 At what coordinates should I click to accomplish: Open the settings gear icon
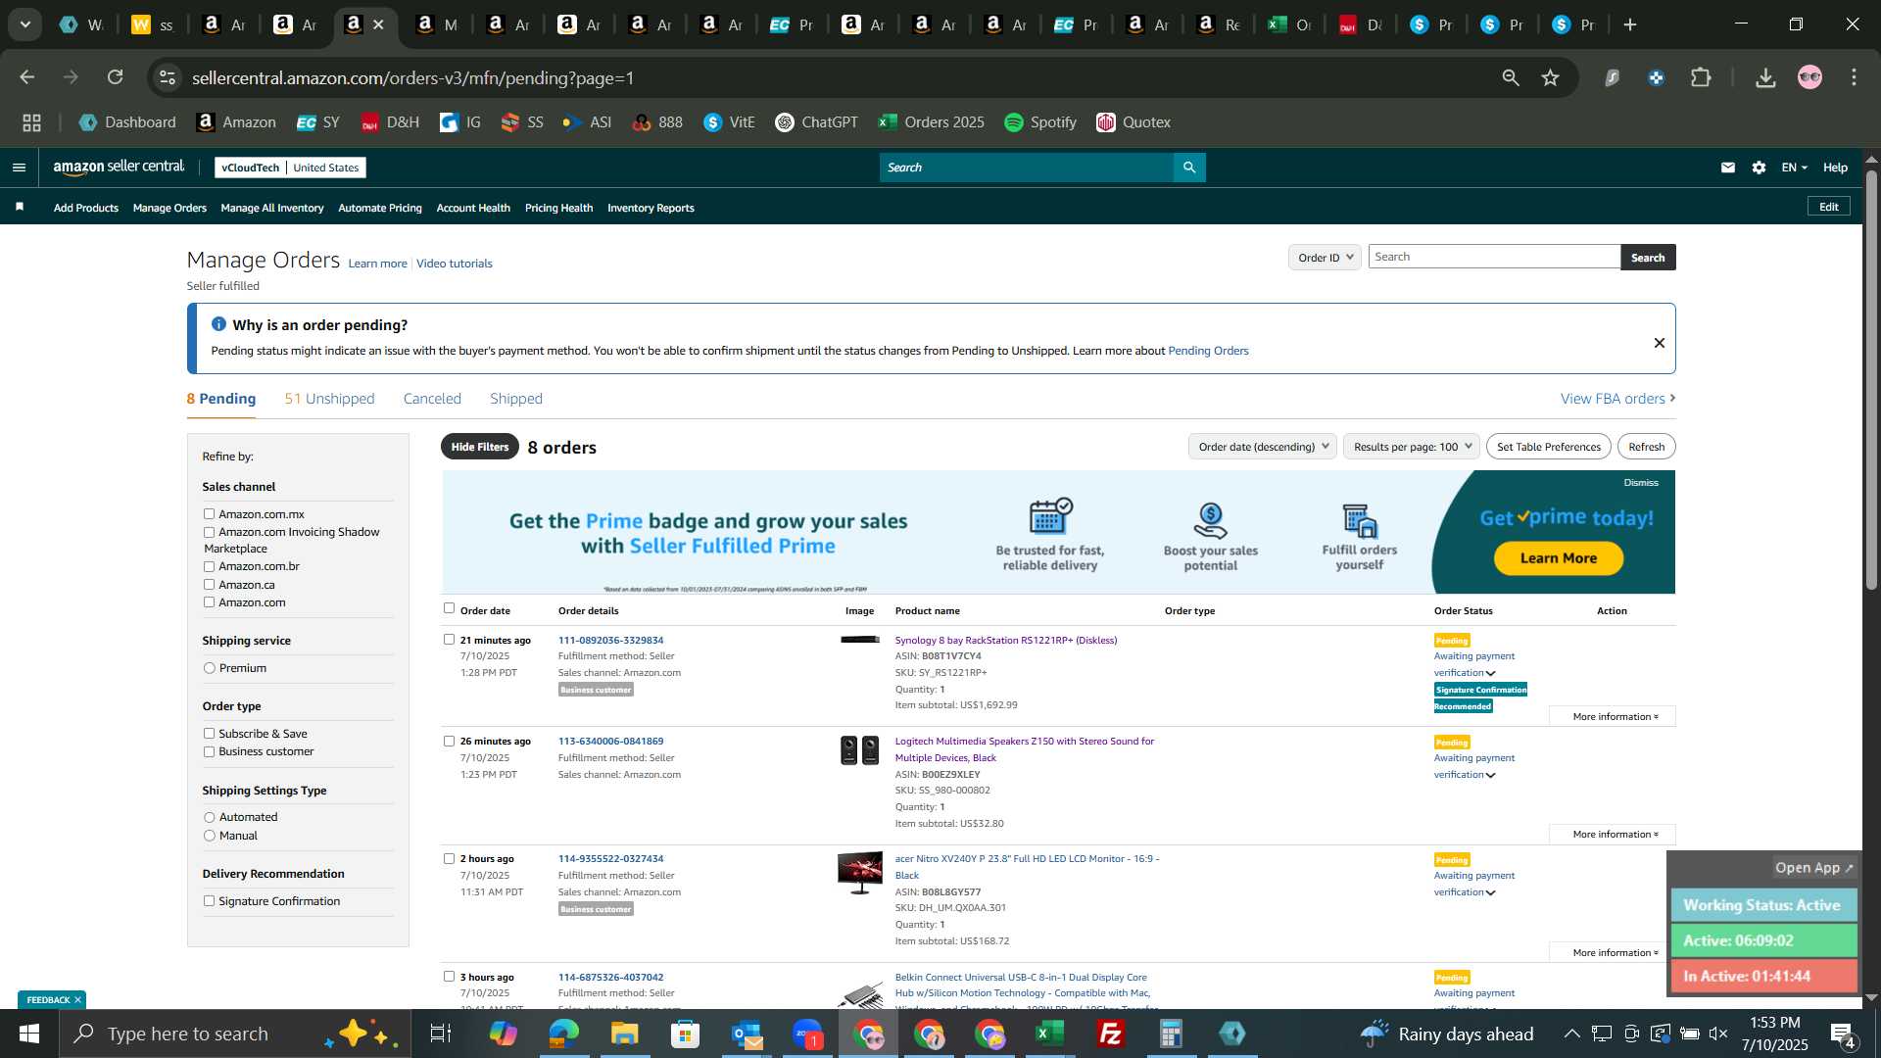(x=1760, y=168)
